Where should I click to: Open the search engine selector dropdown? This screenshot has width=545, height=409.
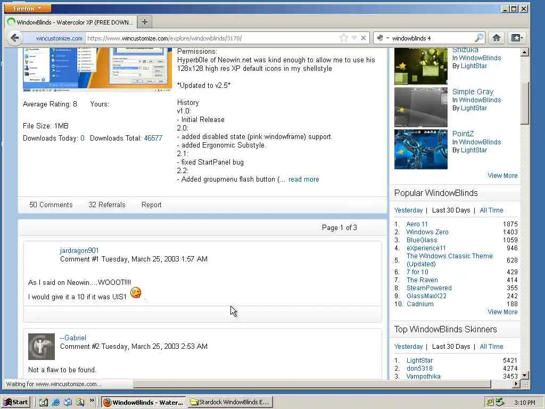tap(383, 38)
